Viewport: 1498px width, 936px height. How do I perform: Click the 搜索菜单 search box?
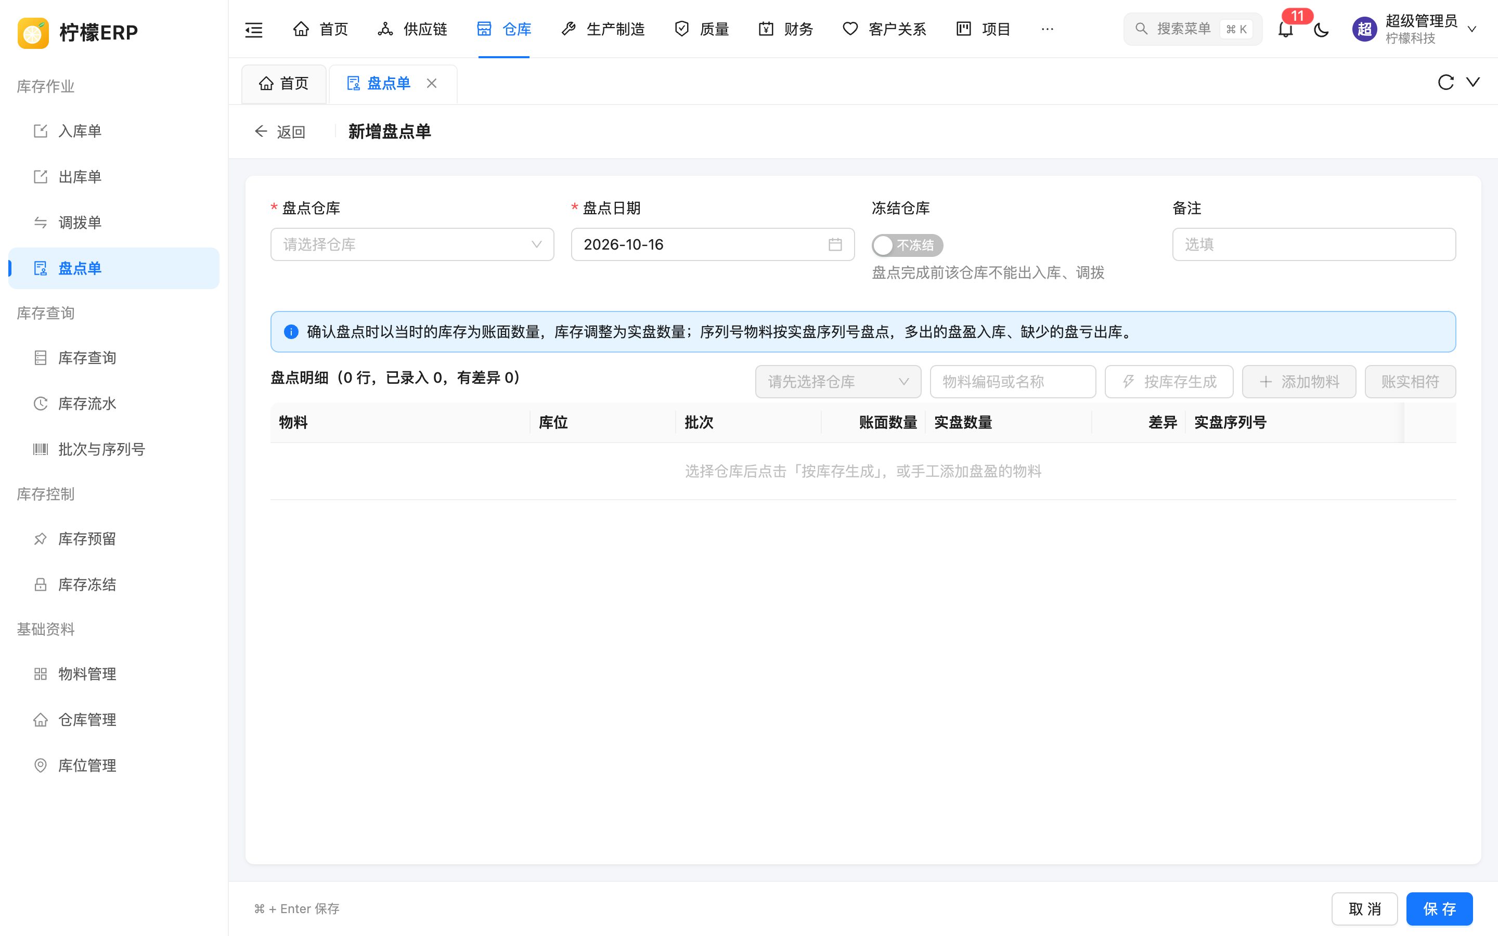[1192, 29]
